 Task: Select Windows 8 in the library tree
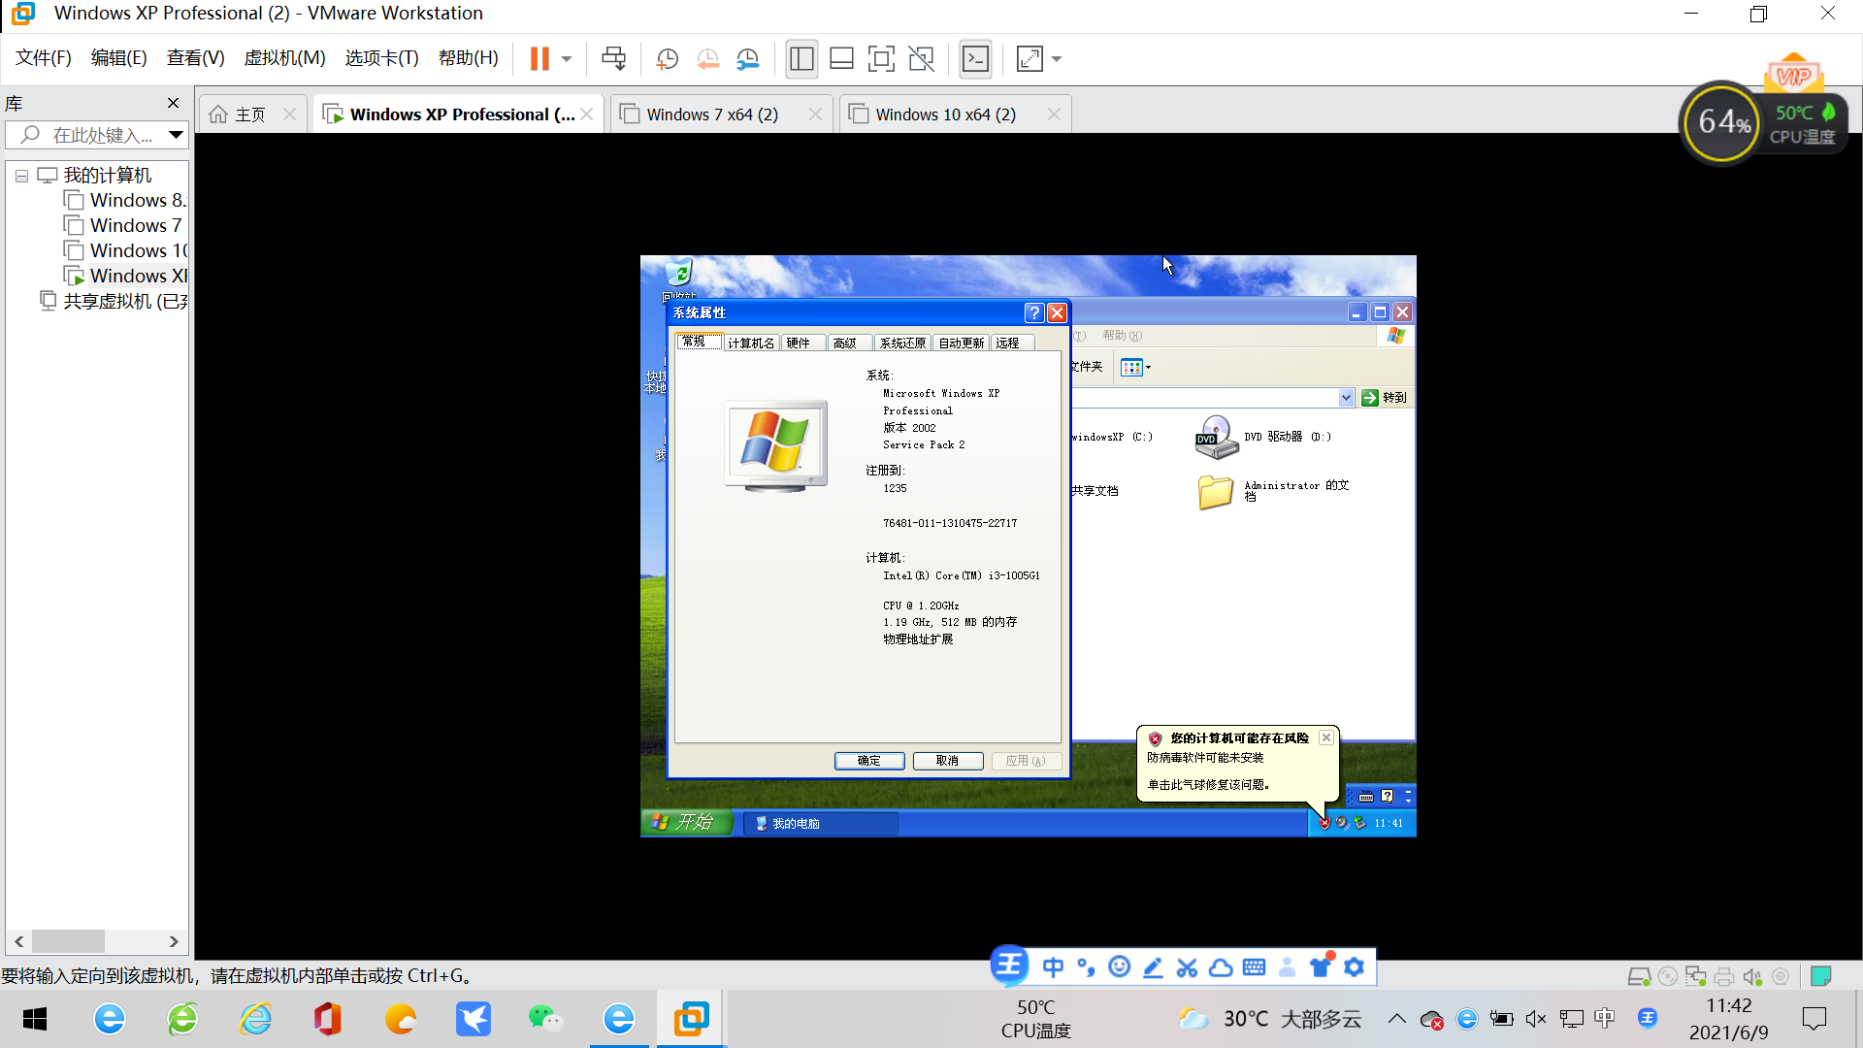pos(125,201)
